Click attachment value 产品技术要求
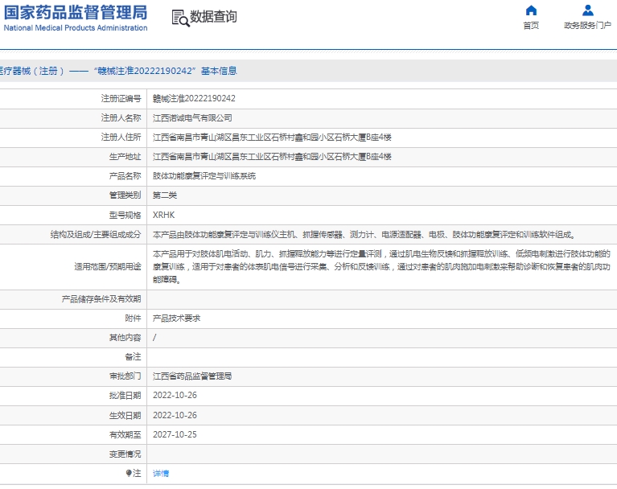Viewport: 617px width, 489px height. [x=176, y=318]
